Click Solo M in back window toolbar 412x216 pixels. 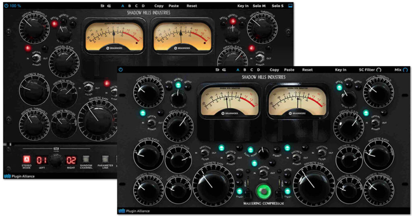(259, 6)
